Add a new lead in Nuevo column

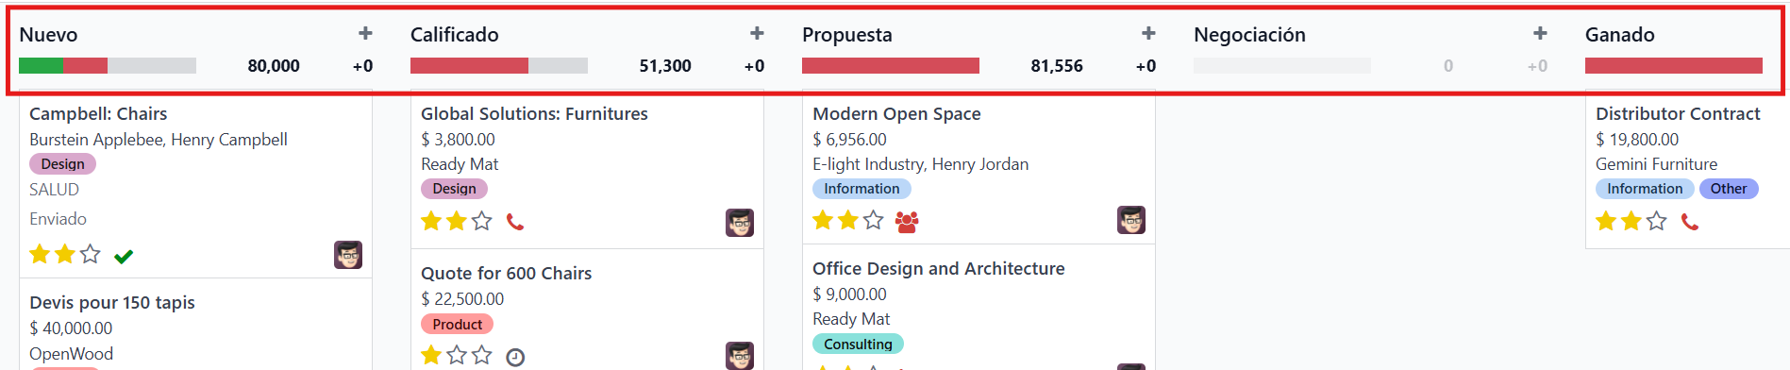365,34
